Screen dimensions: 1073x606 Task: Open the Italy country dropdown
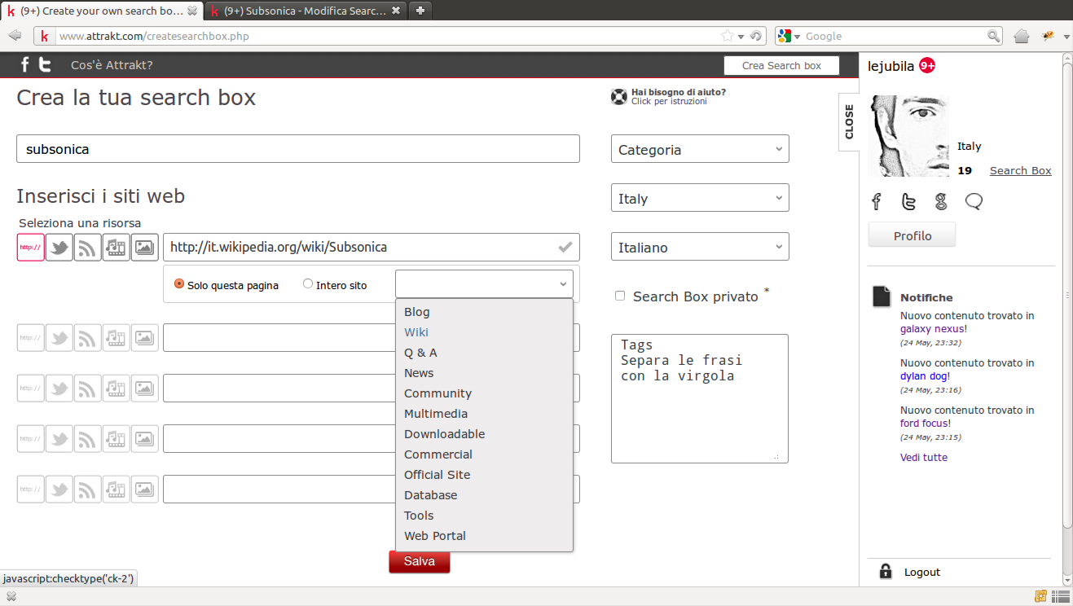[700, 198]
